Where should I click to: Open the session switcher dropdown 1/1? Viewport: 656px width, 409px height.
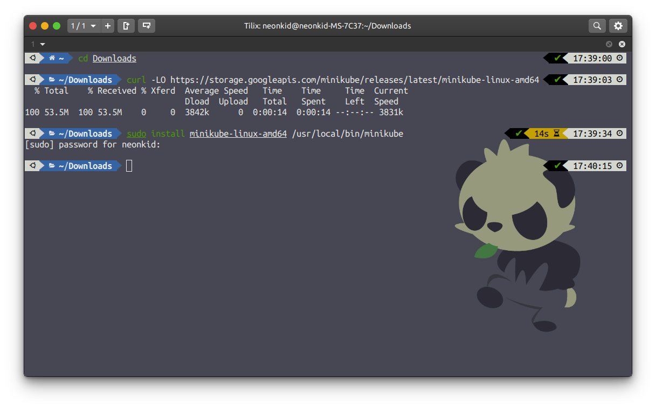click(84, 25)
